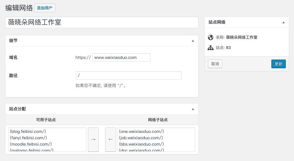Click left arrow to unassign selected site
This screenshot has width=294, height=161.
click(x=110, y=139)
